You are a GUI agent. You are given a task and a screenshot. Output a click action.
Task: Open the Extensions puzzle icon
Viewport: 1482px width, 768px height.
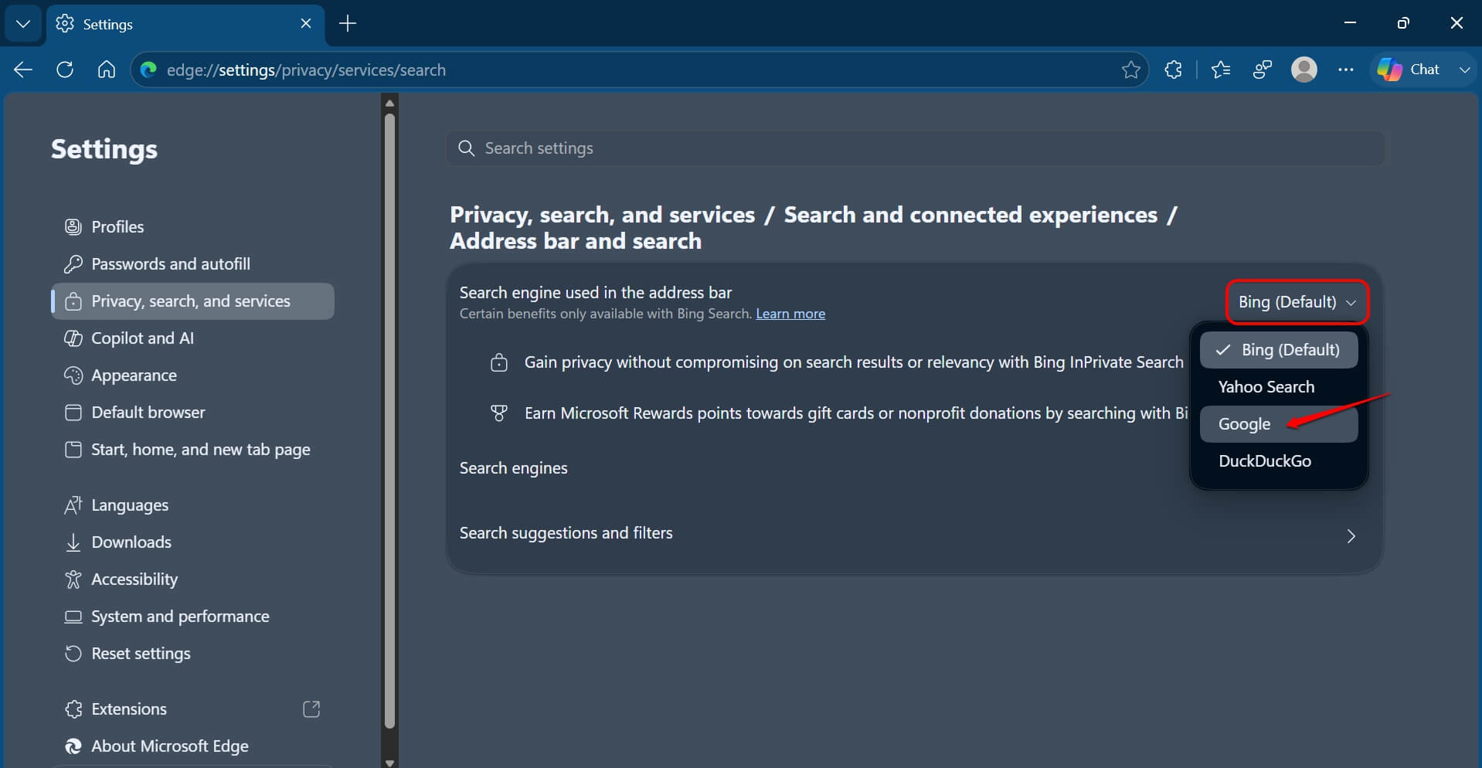coord(1173,70)
